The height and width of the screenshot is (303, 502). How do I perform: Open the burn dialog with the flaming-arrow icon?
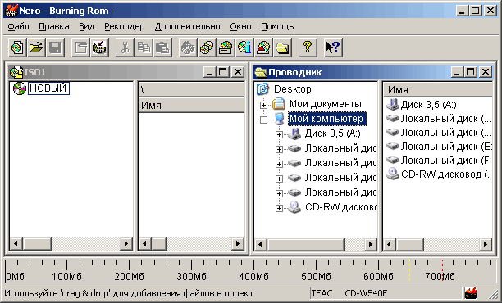coord(99,47)
